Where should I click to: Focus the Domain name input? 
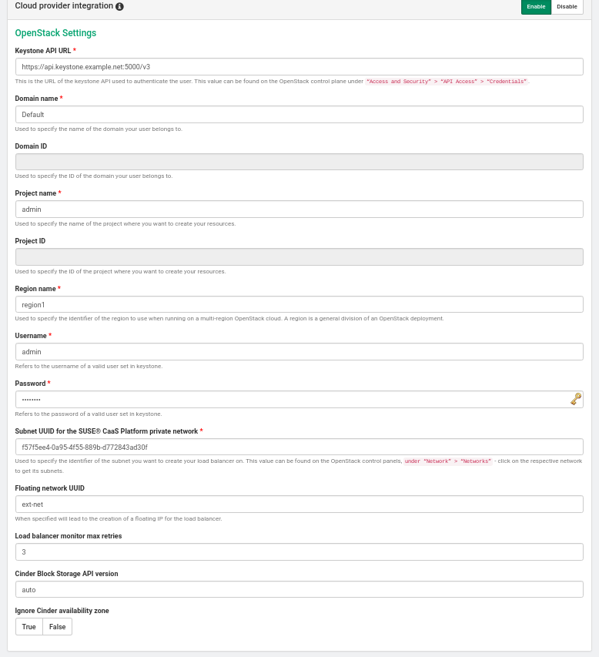(x=299, y=114)
